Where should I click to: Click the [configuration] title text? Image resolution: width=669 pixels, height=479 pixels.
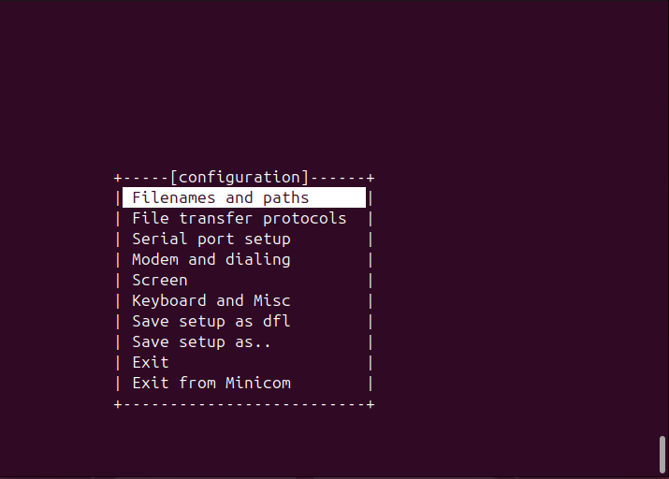[x=240, y=177]
